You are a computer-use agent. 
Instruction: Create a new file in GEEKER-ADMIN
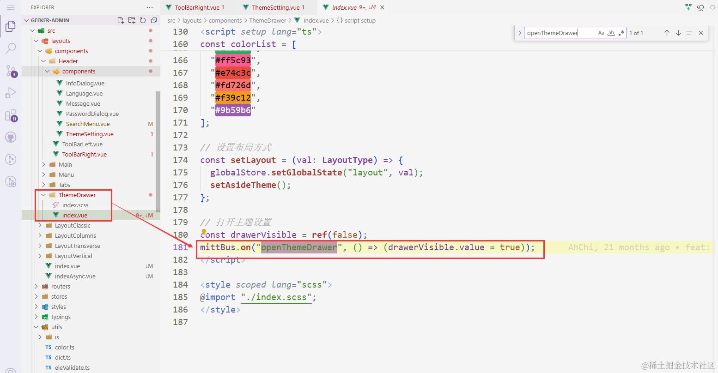click(121, 20)
